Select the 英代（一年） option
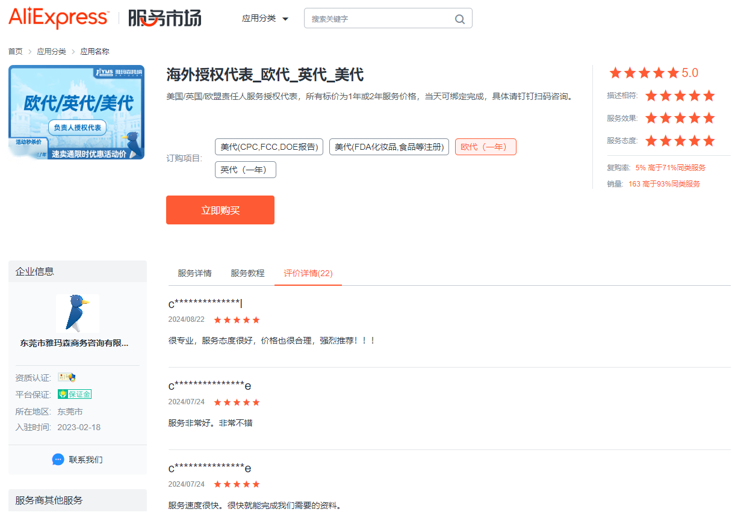732x518 pixels. coord(246,170)
